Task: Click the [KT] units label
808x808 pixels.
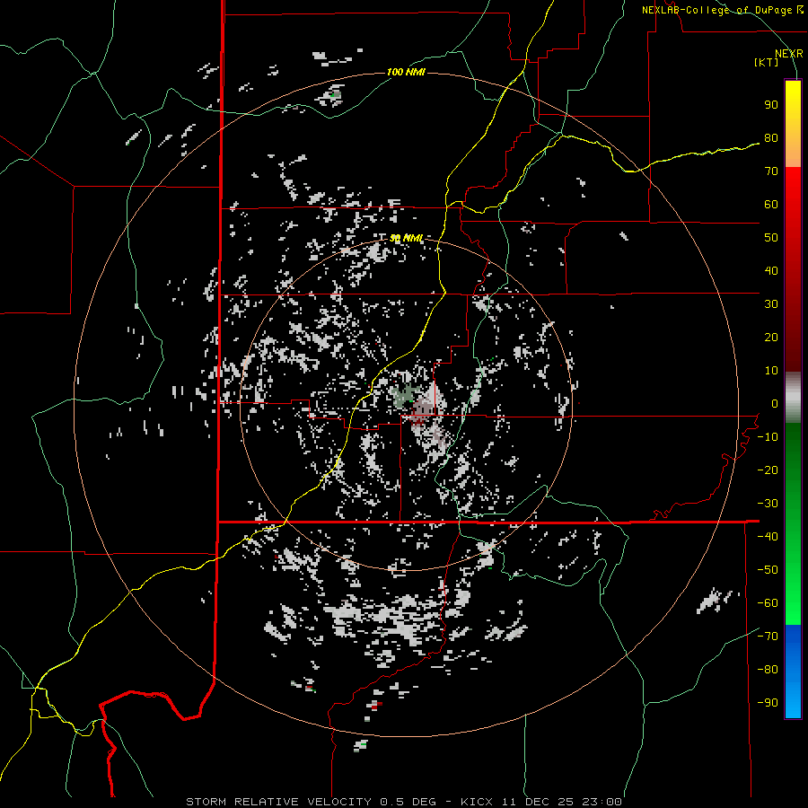Action: [x=766, y=62]
